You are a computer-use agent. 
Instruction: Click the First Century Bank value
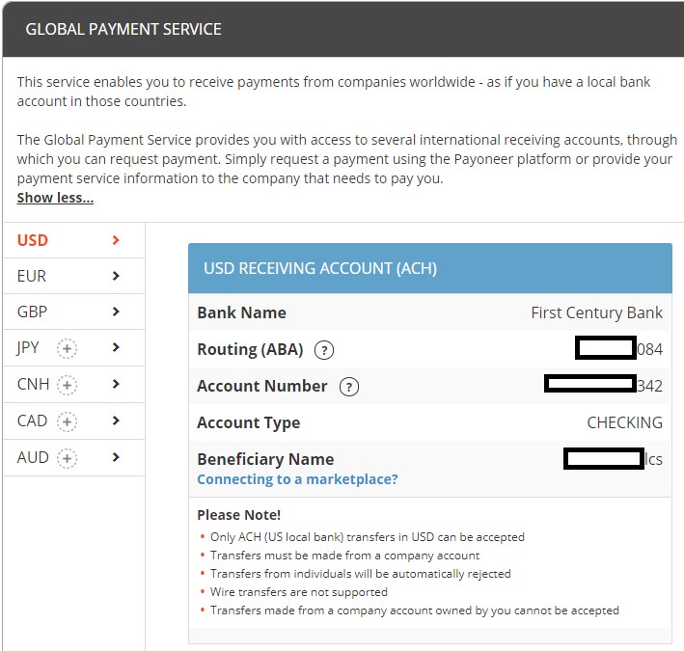(597, 312)
